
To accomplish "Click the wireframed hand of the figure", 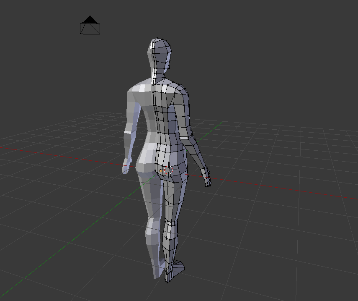I will click(206, 177).
